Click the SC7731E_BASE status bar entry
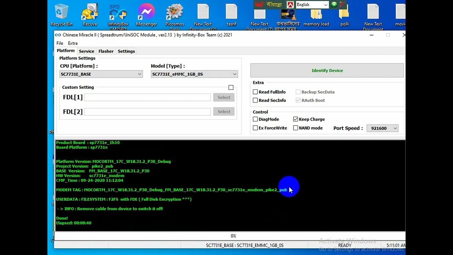 (245, 245)
